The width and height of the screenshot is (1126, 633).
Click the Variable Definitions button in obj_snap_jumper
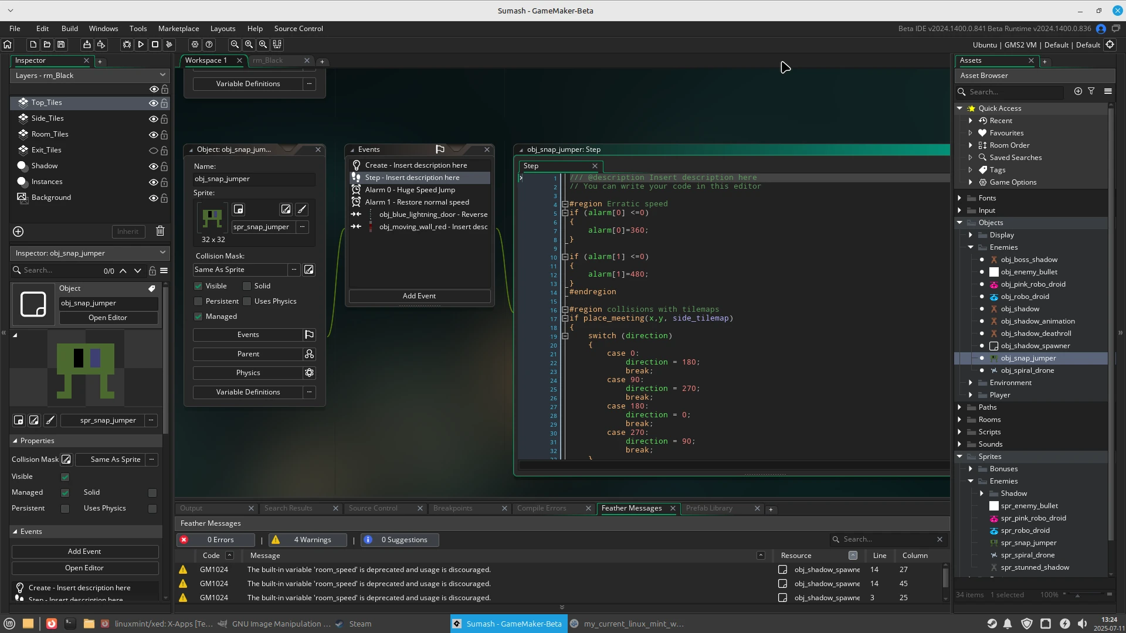coord(248,392)
